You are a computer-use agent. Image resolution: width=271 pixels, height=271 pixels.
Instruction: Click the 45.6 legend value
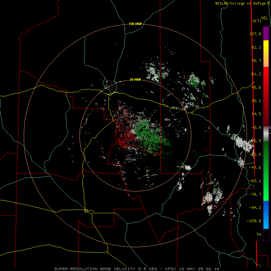256,87
